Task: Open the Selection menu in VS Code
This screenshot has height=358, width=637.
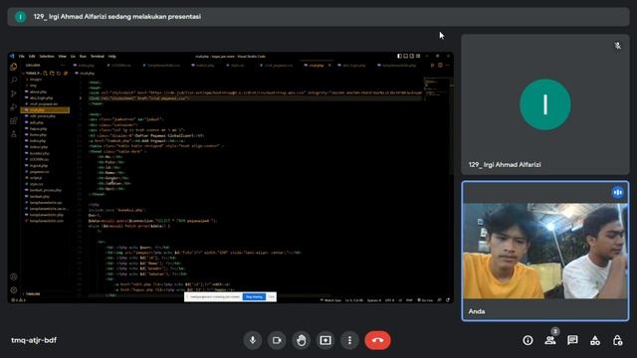Action: pyautogui.click(x=47, y=57)
